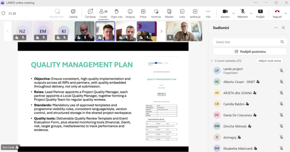The width and height of the screenshot is (290, 152).
Task: Select participant Dania De Crescenzo
Action: pos(249,115)
